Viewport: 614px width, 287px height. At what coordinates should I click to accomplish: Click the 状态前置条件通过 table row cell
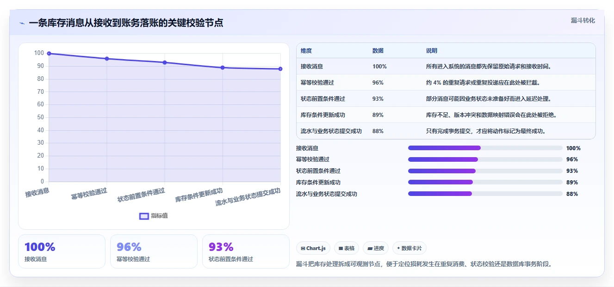(x=323, y=99)
